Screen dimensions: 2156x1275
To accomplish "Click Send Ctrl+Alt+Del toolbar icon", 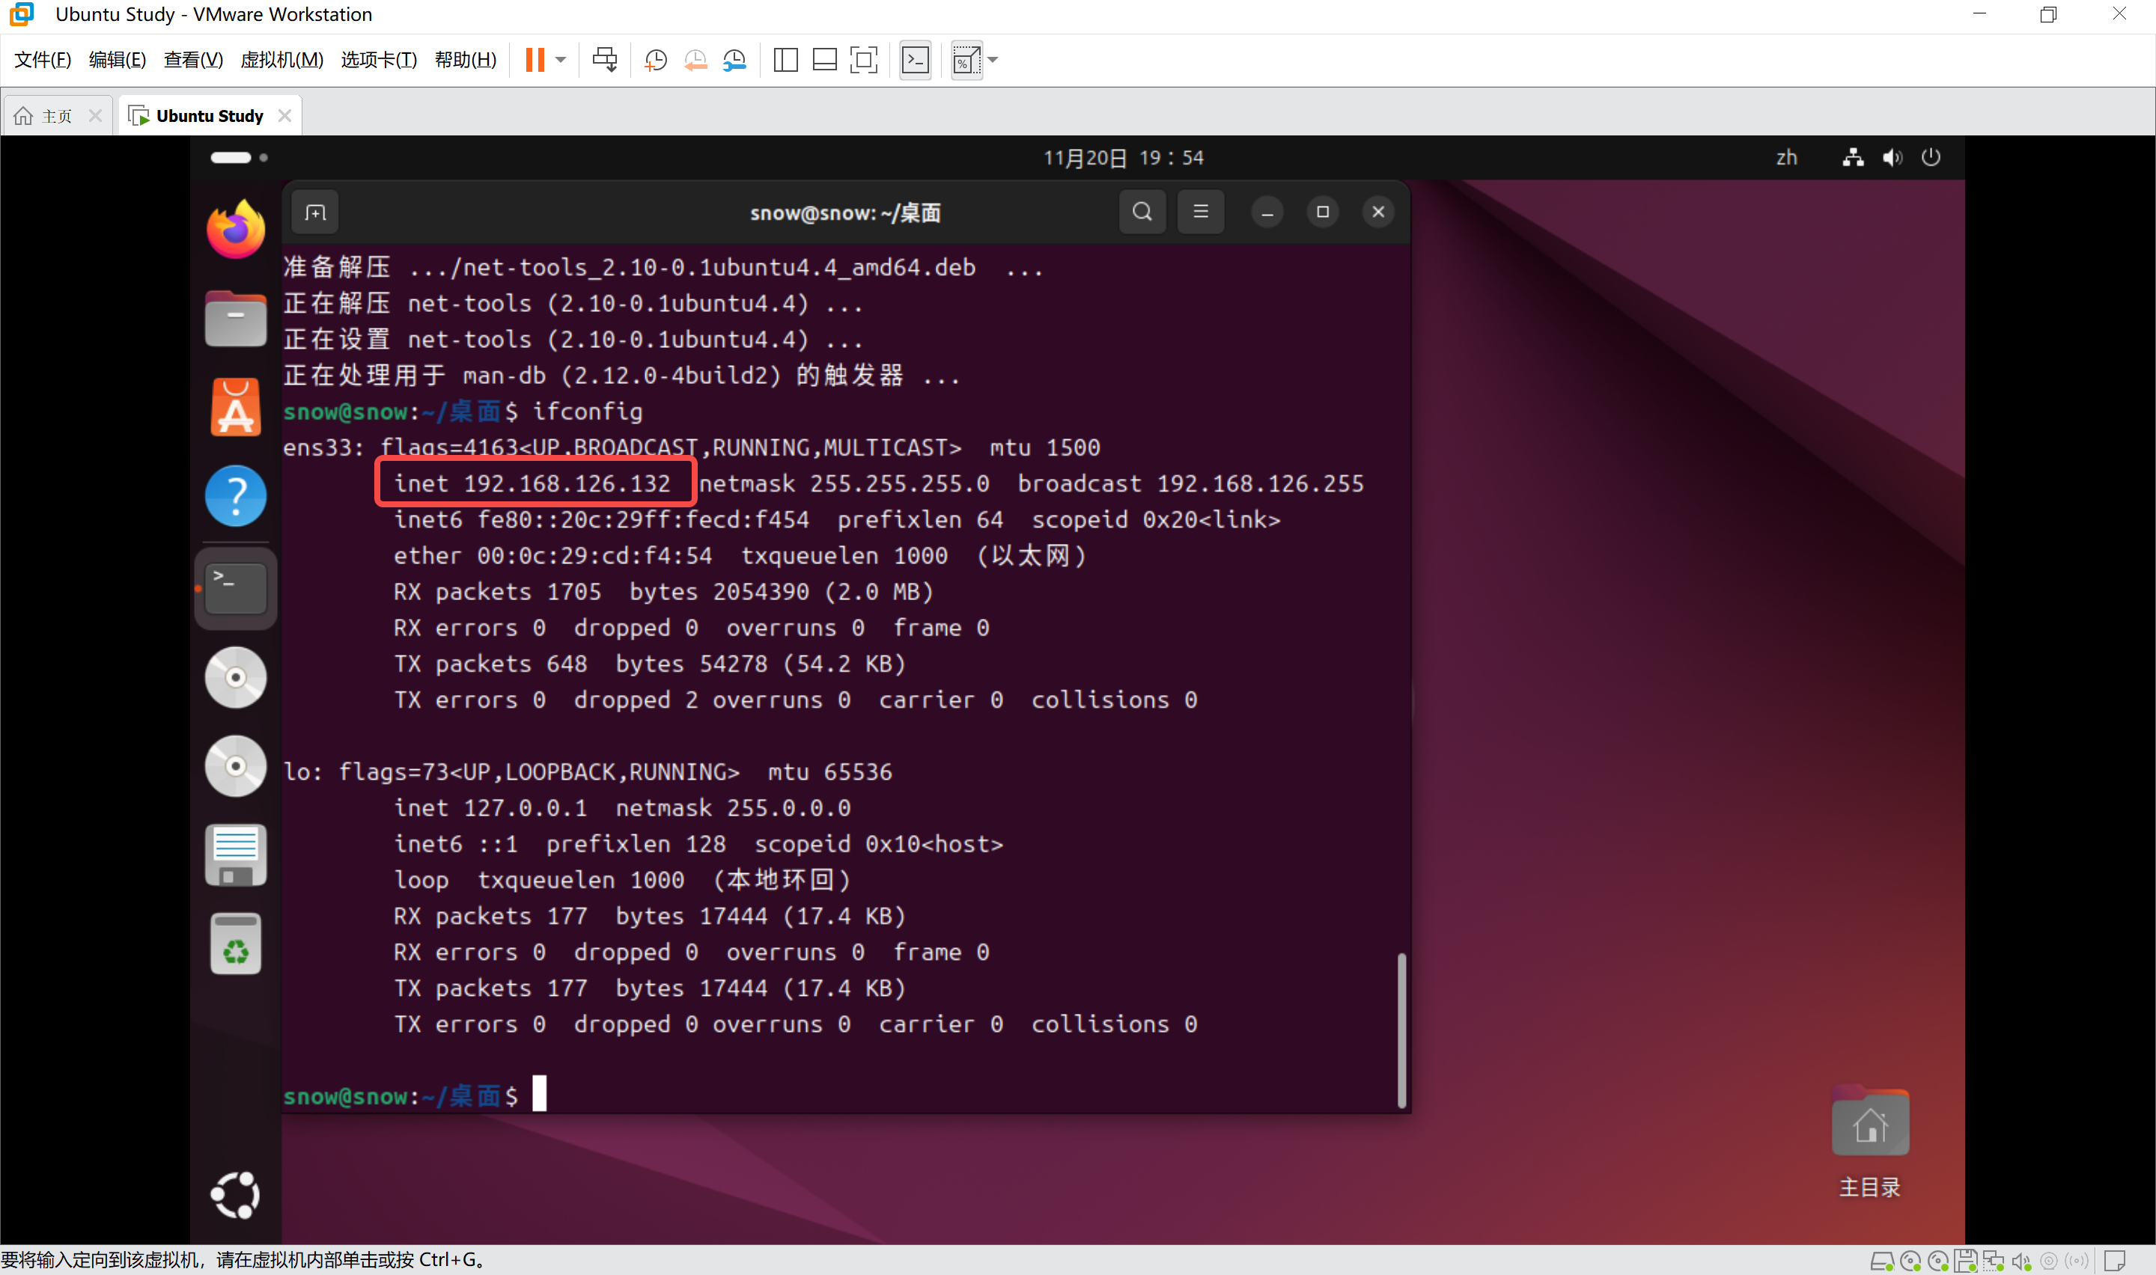I will point(605,60).
